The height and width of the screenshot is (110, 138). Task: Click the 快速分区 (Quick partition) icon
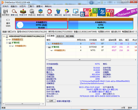pyautogui.click(x=32, y=12)
